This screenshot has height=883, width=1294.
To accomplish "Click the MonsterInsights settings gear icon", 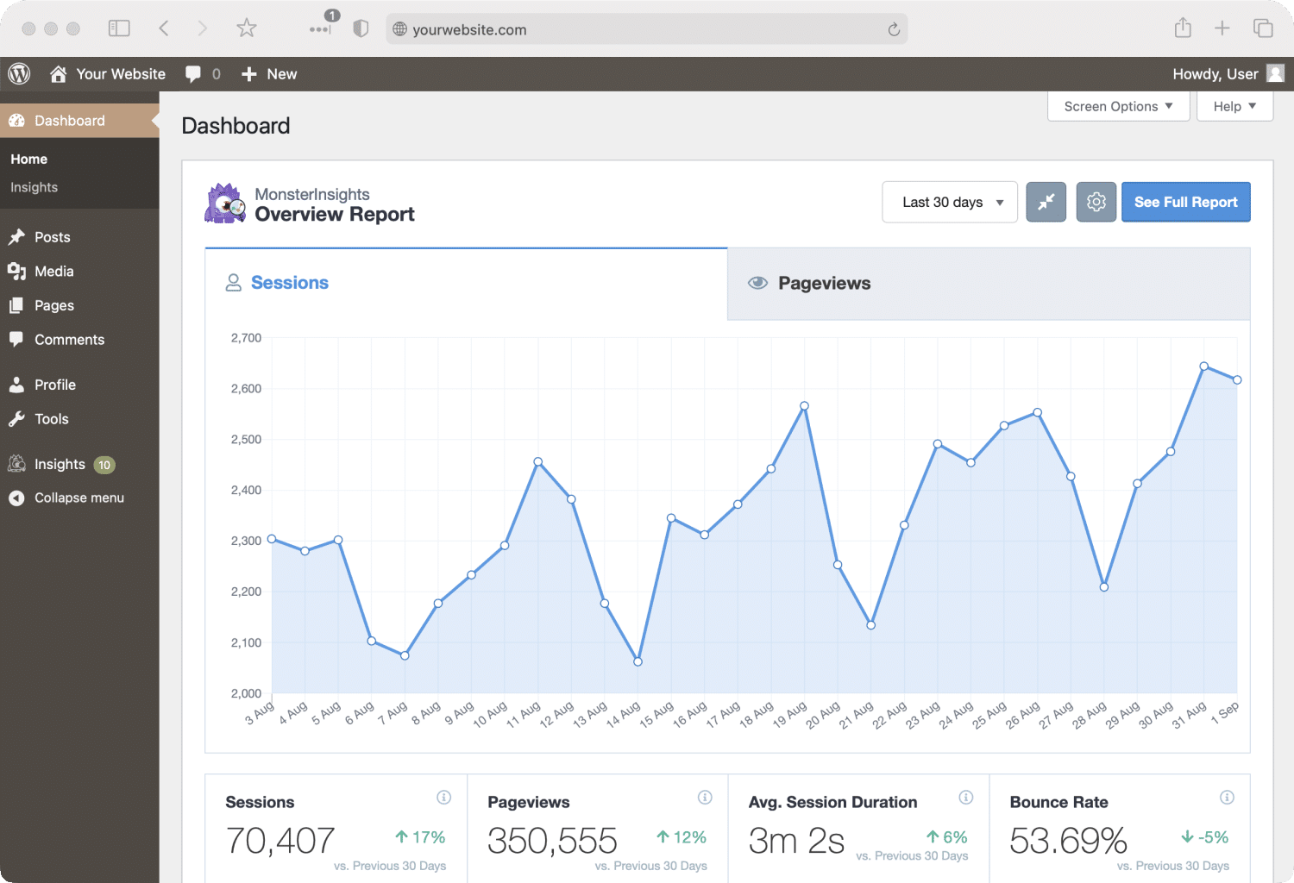I will tap(1096, 202).
